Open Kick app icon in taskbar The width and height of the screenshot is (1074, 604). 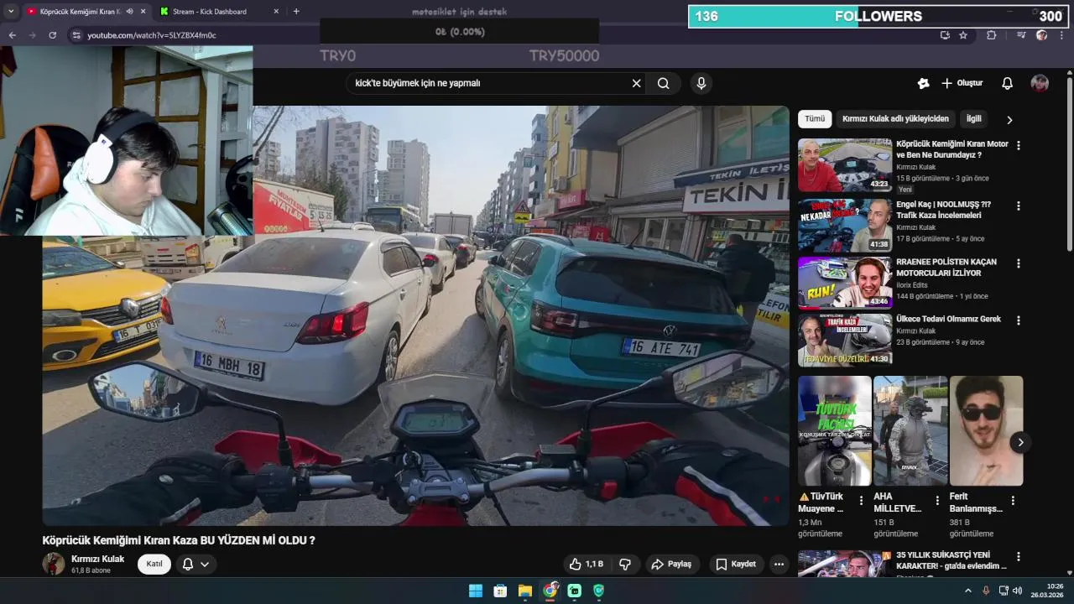click(574, 591)
